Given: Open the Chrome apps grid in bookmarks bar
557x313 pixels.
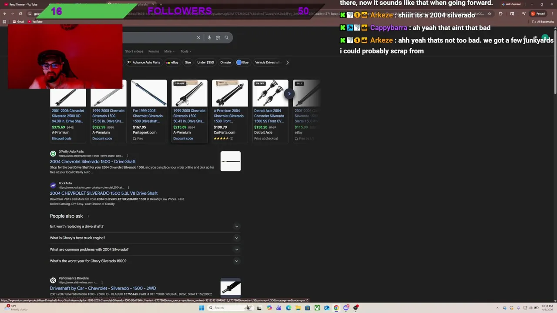Looking at the screenshot, I should [x=5, y=22].
